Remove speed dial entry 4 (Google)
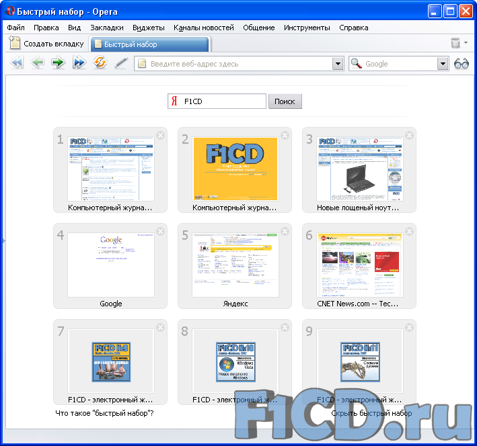 pyautogui.click(x=160, y=232)
